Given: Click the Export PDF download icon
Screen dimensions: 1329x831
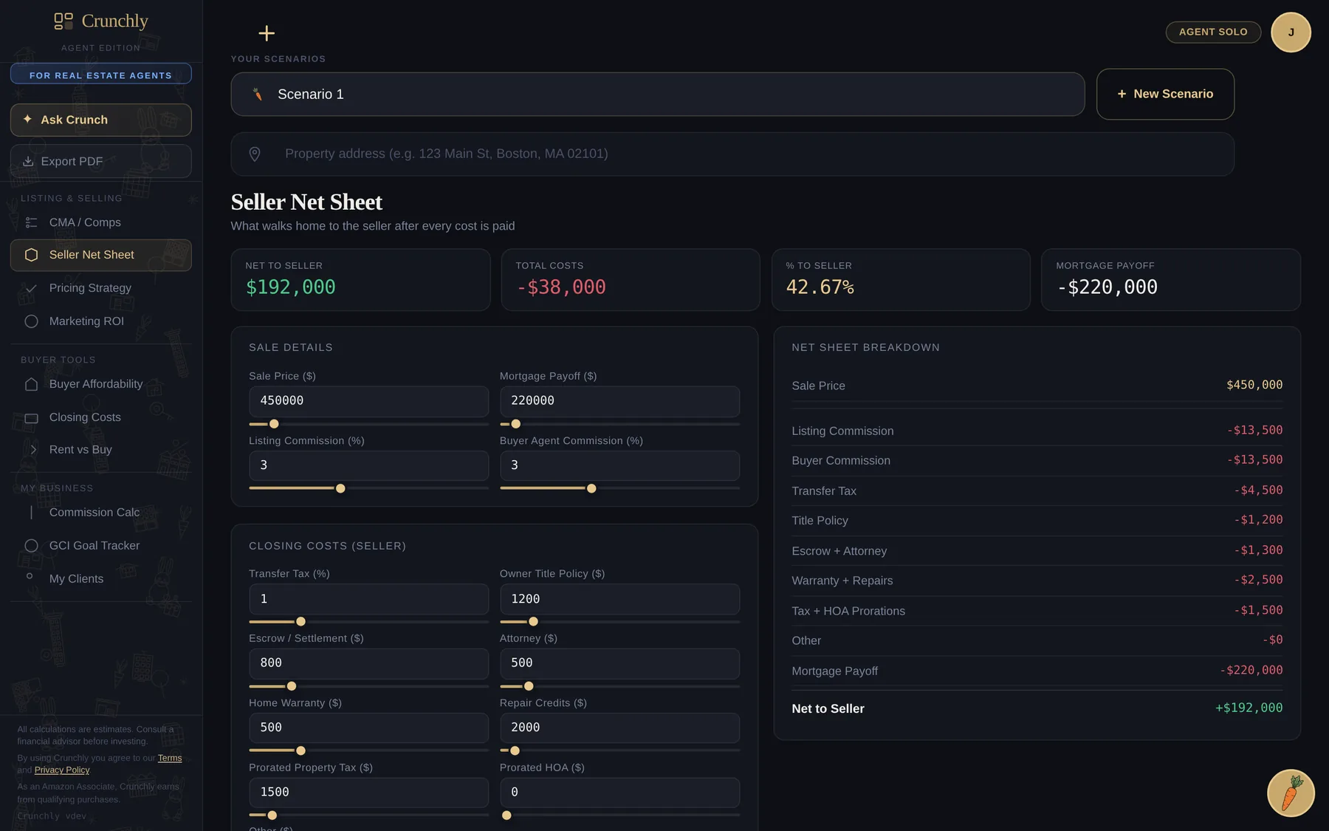Looking at the screenshot, I should coord(28,161).
